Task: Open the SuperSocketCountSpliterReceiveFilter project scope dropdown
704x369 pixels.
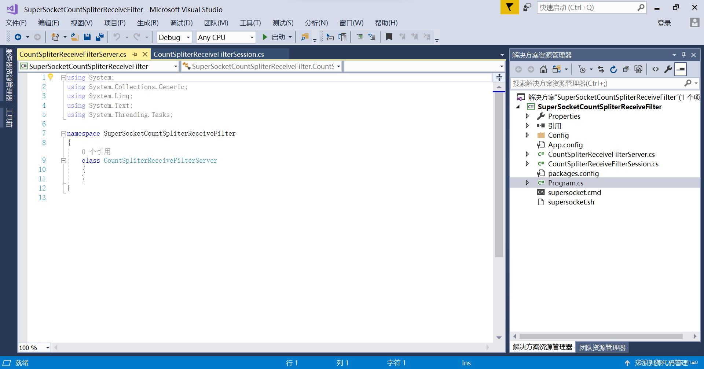Action: pyautogui.click(x=99, y=66)
